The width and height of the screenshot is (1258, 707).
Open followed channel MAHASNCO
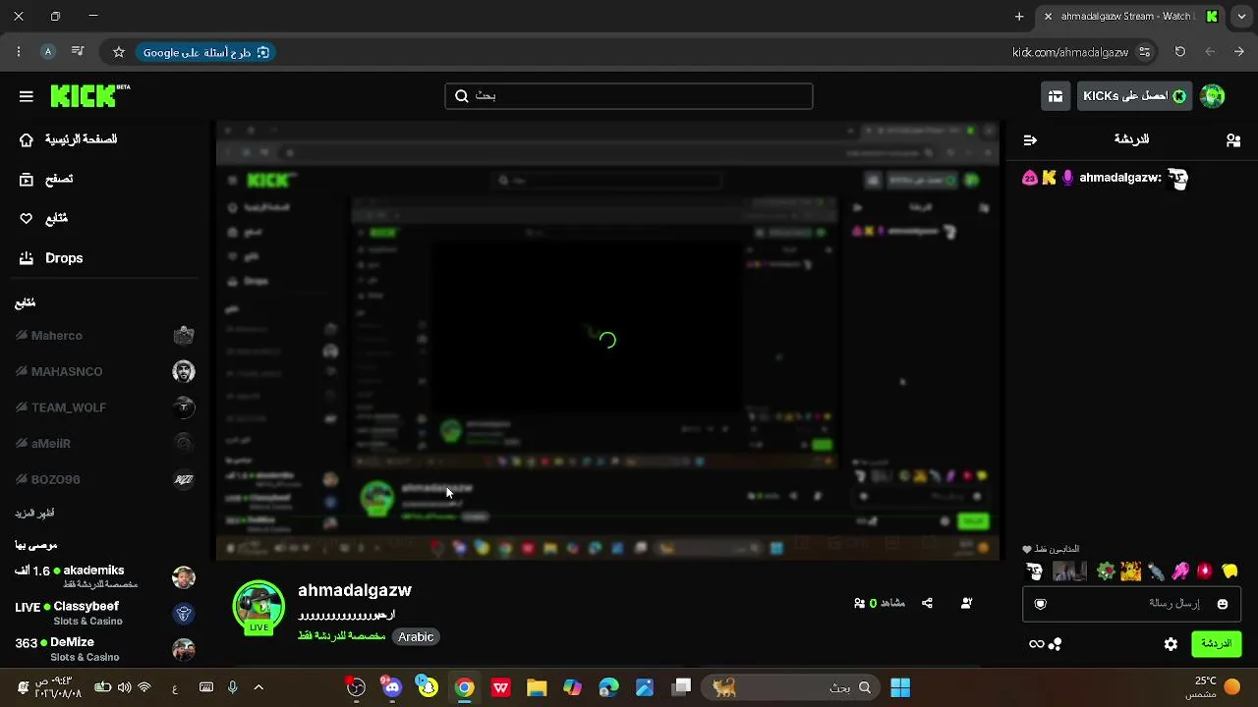(x=105, y=371)
